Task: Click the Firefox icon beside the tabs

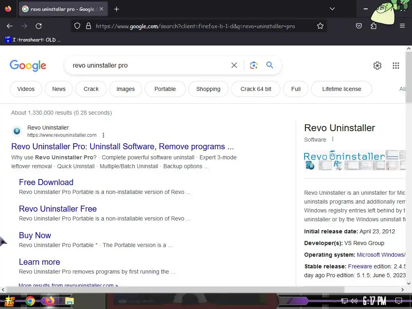Action: coord(8,9)
